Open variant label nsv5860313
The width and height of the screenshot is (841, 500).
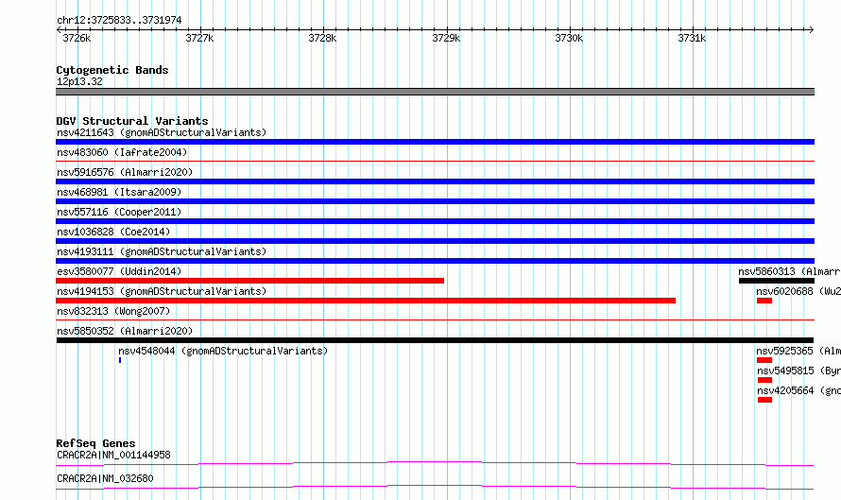point(789,271)
